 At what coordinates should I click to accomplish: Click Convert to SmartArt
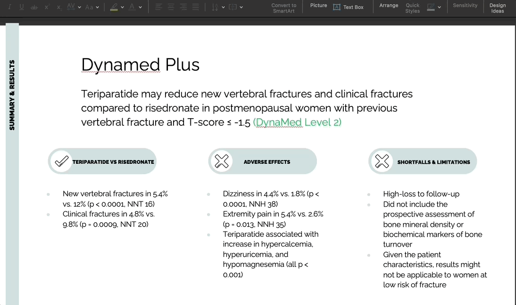[283, 8]
